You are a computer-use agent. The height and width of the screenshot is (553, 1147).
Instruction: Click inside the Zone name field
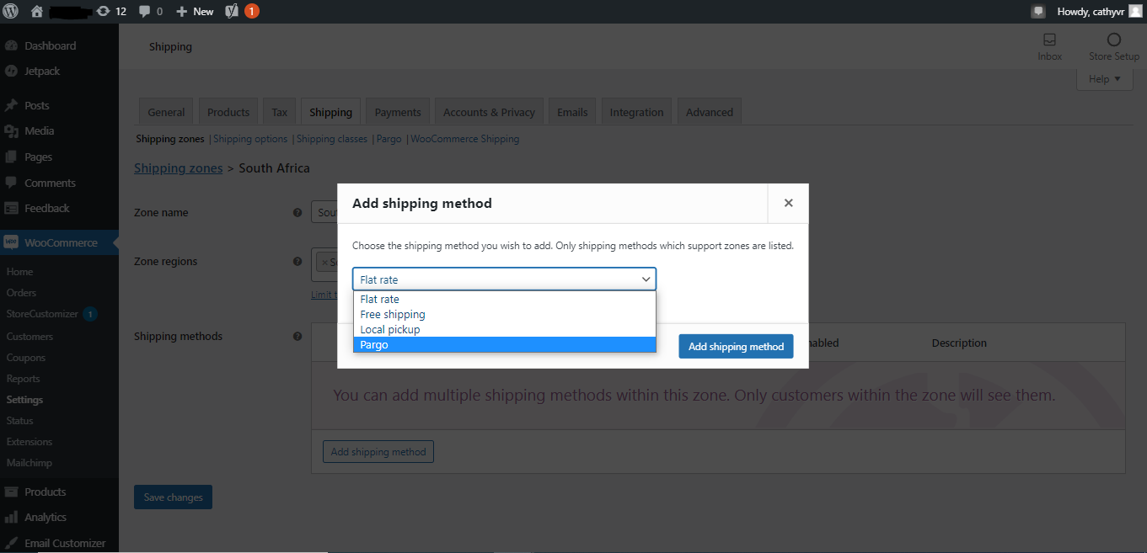point(329,211)
